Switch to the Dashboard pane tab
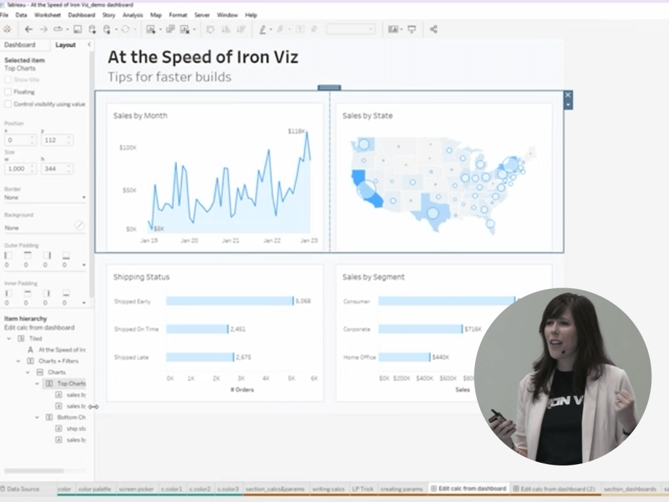The image size is (669, 502). (x=20, y=45)
